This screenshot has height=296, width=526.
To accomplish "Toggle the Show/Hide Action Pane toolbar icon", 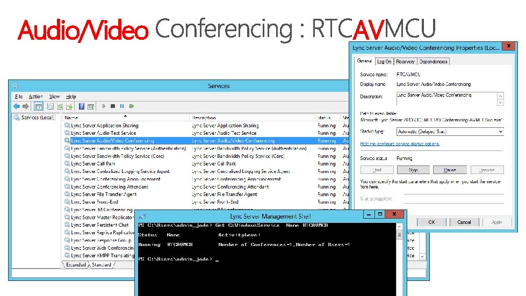I will click(91, 106).
